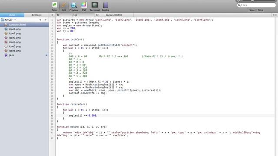278x156 pixels.
Task: Select carousel.html in the file list
Action: click(x=24, y=25)
